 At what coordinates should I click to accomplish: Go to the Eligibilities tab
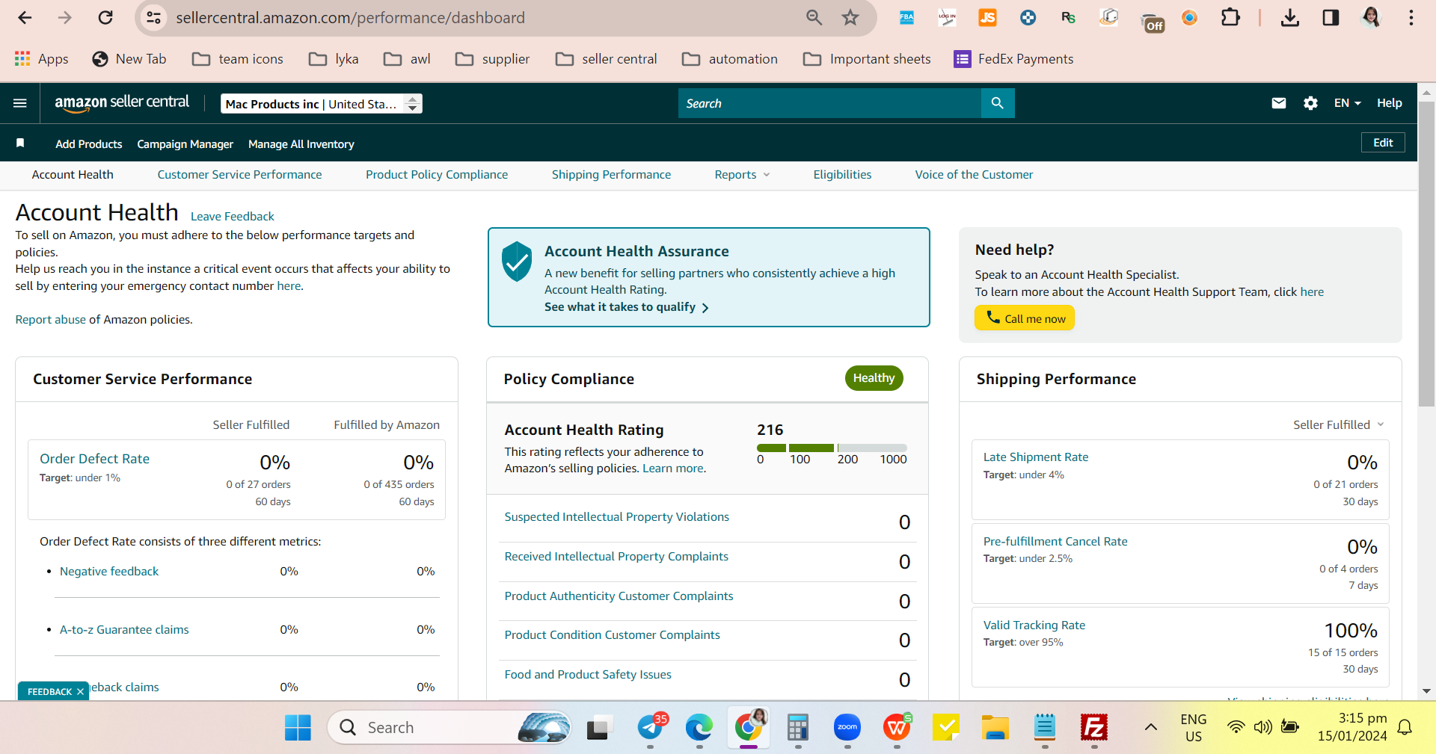point(842,175)
